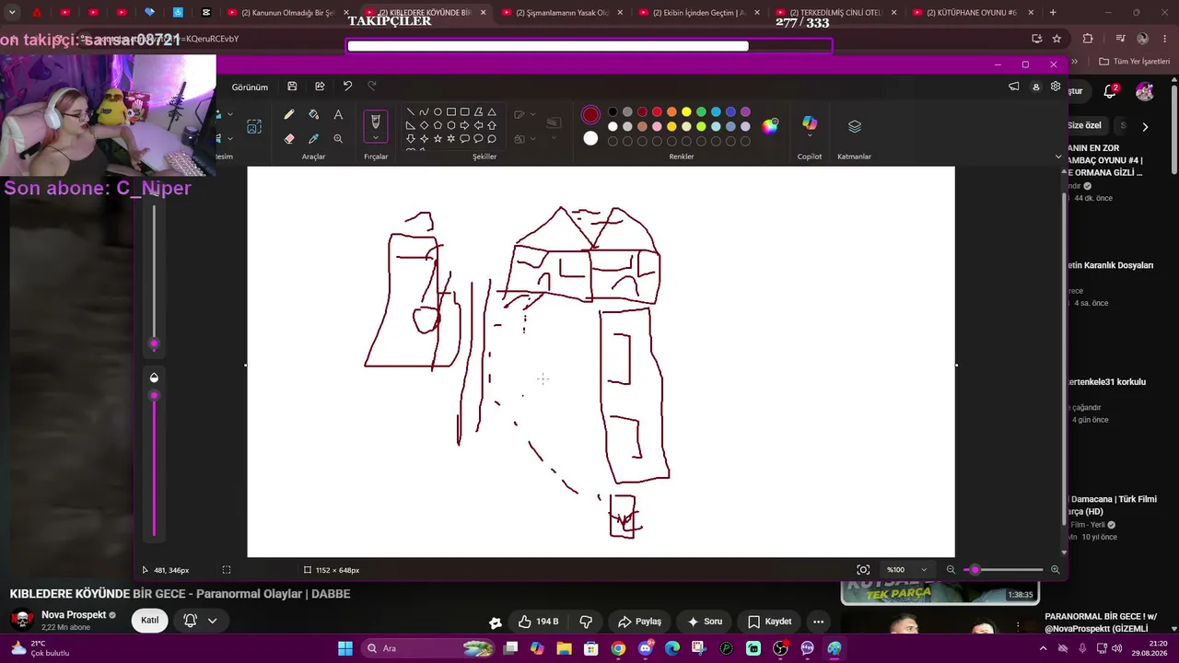The image size is (1179, 663).
Task: Select the Triangle shape
Action: coord(492,111)
